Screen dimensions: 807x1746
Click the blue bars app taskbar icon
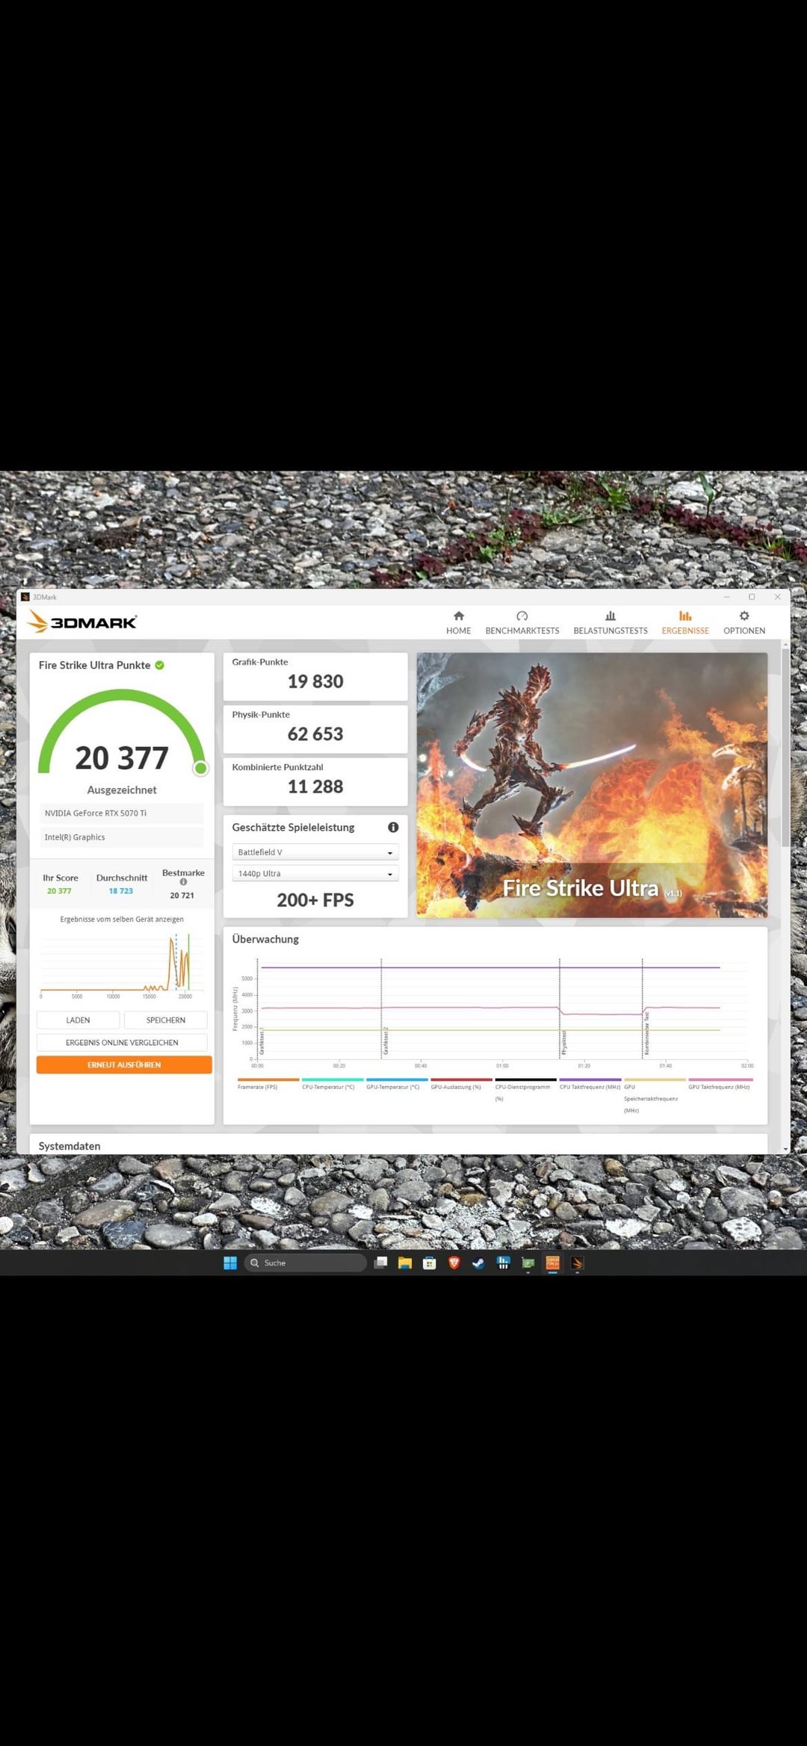tap(504, 1263)
